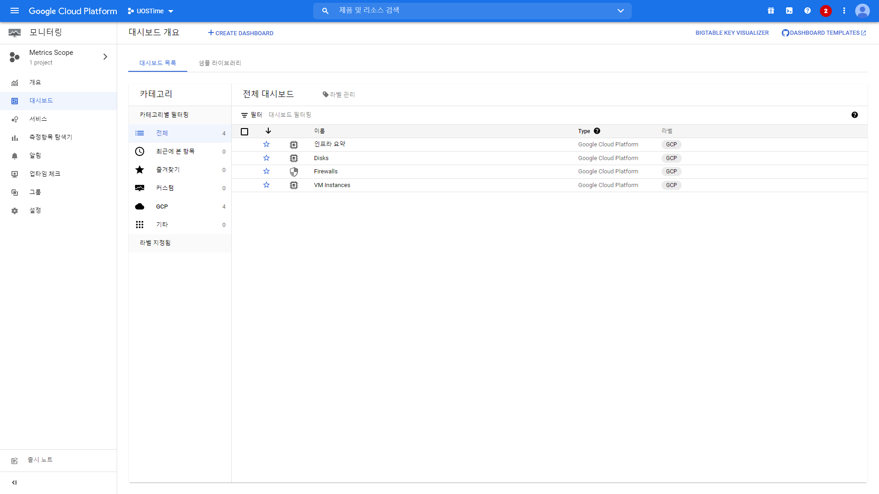Select the 커스텀 category
879x494 pixels.
coord(180,188)
